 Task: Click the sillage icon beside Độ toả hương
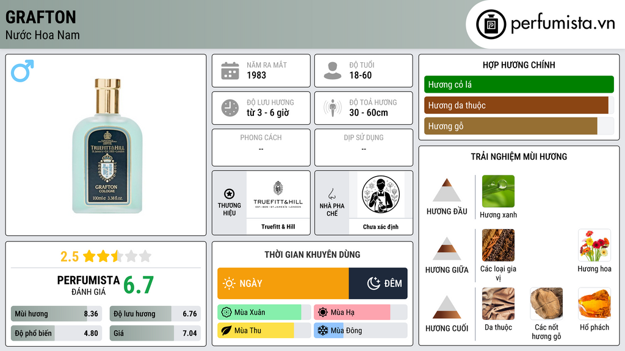click(333, 108)
